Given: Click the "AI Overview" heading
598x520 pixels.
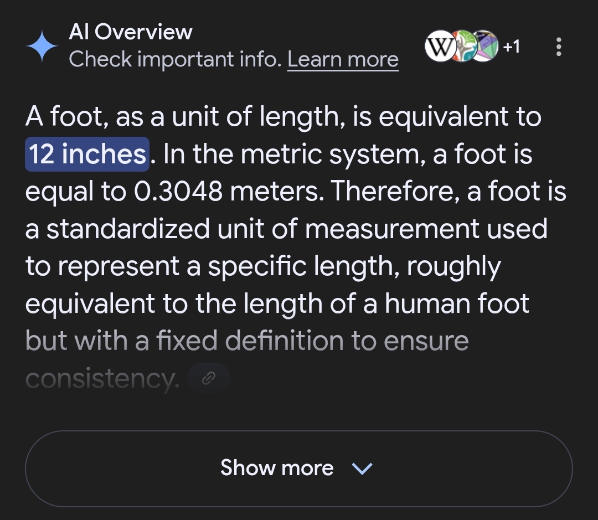Looking at the screenshot, I should coord(131,32).
